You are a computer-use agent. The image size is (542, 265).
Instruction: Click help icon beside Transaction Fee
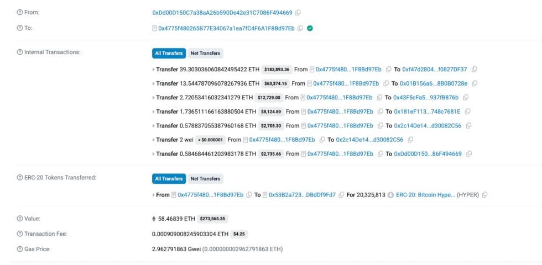tap(20, 234)
